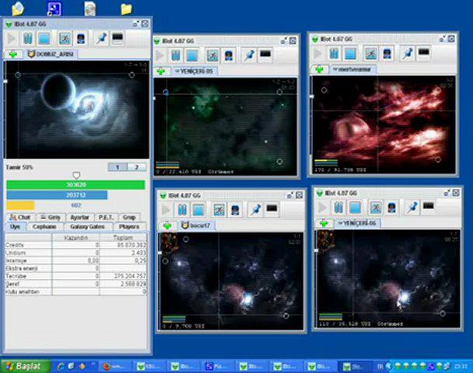473x373 pixels.
Task: Click the avatar icon in the red nebula window
Action: pos(387,54)
